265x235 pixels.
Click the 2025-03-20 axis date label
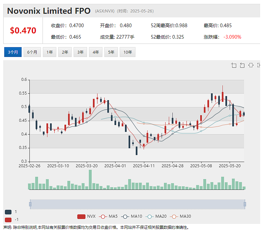pos(87,166)
